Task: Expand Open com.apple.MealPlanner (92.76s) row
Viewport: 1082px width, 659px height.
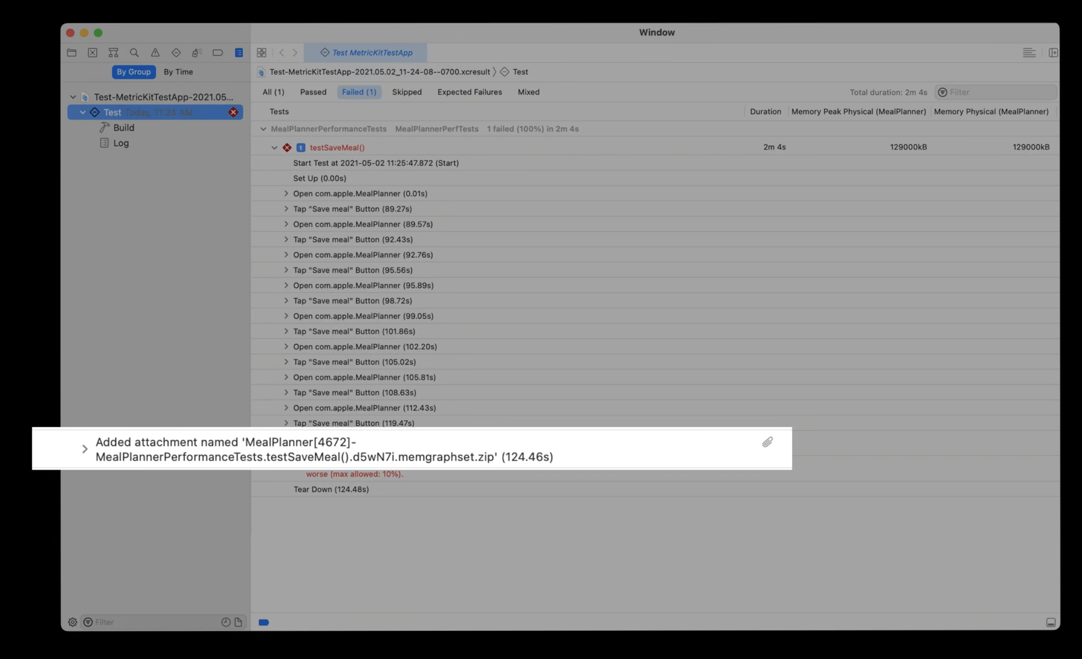Action: click(x=286, y=254)
